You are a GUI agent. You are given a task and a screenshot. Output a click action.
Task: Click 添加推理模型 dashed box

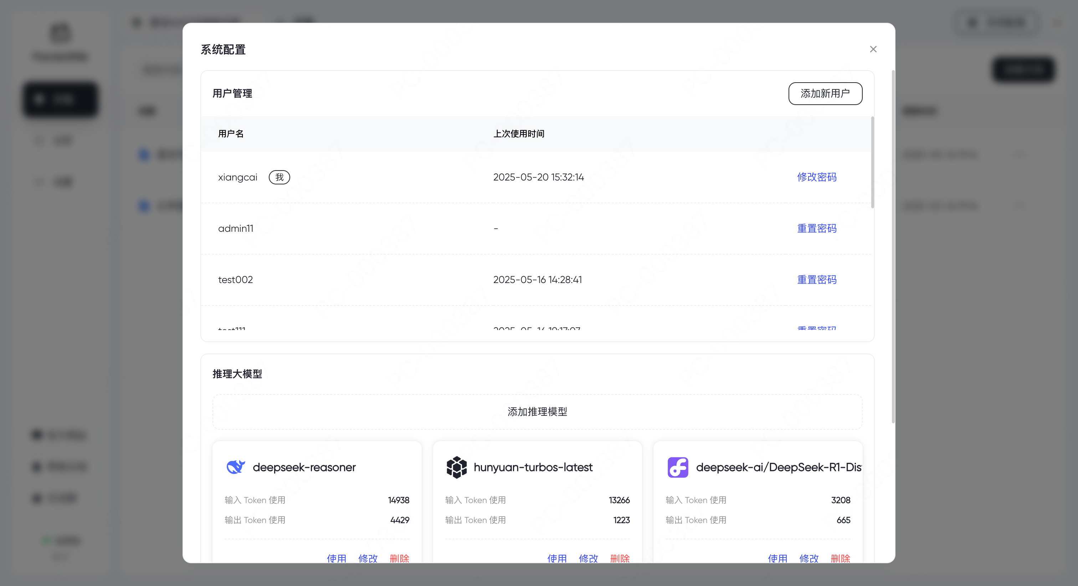coord(537,412)
